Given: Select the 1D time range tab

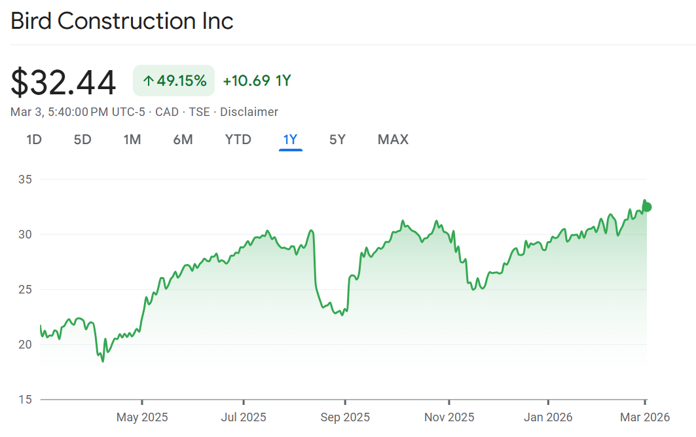Looking at the screenshot, I should [x=34, y=140].
